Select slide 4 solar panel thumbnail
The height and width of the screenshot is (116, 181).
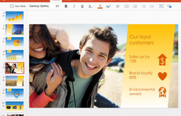(14, 29)
